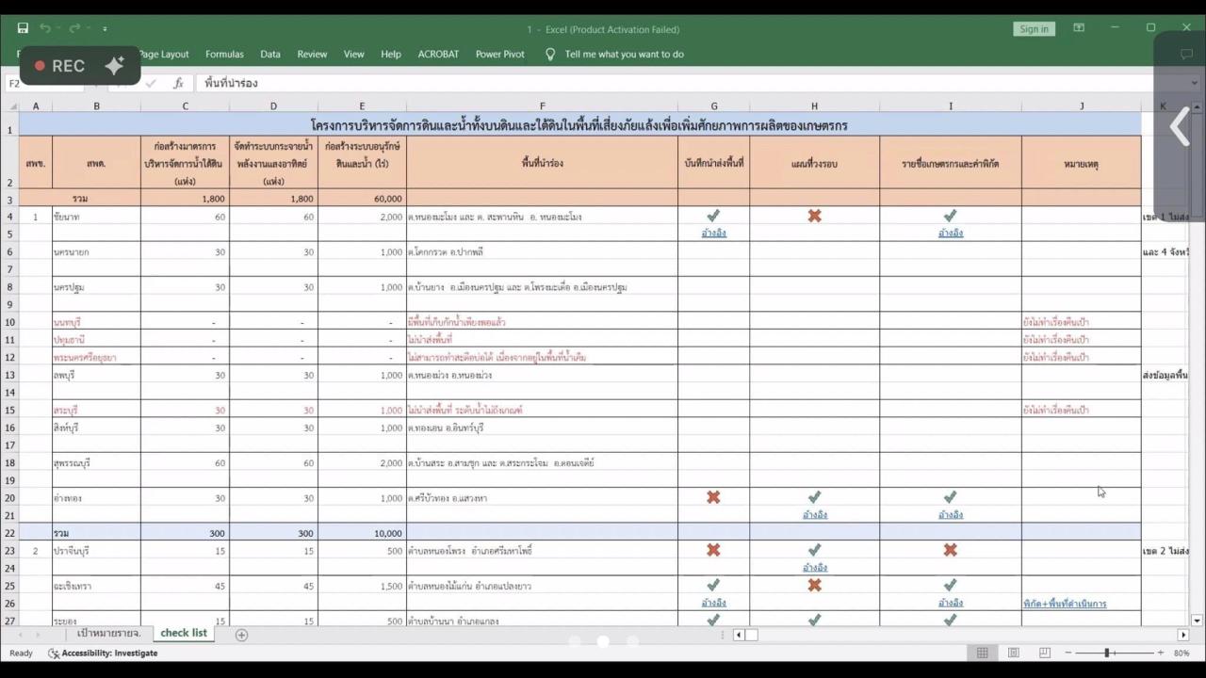Click the formula bar showing พื้นที่นำร่อง
Viewport: 1206px width, 678px height.
point(694,83)
